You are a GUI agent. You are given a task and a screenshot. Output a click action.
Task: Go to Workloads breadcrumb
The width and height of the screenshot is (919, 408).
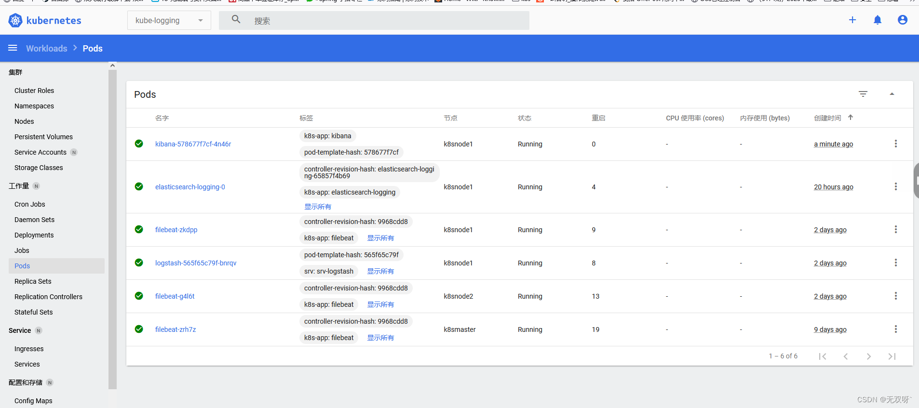47,48
